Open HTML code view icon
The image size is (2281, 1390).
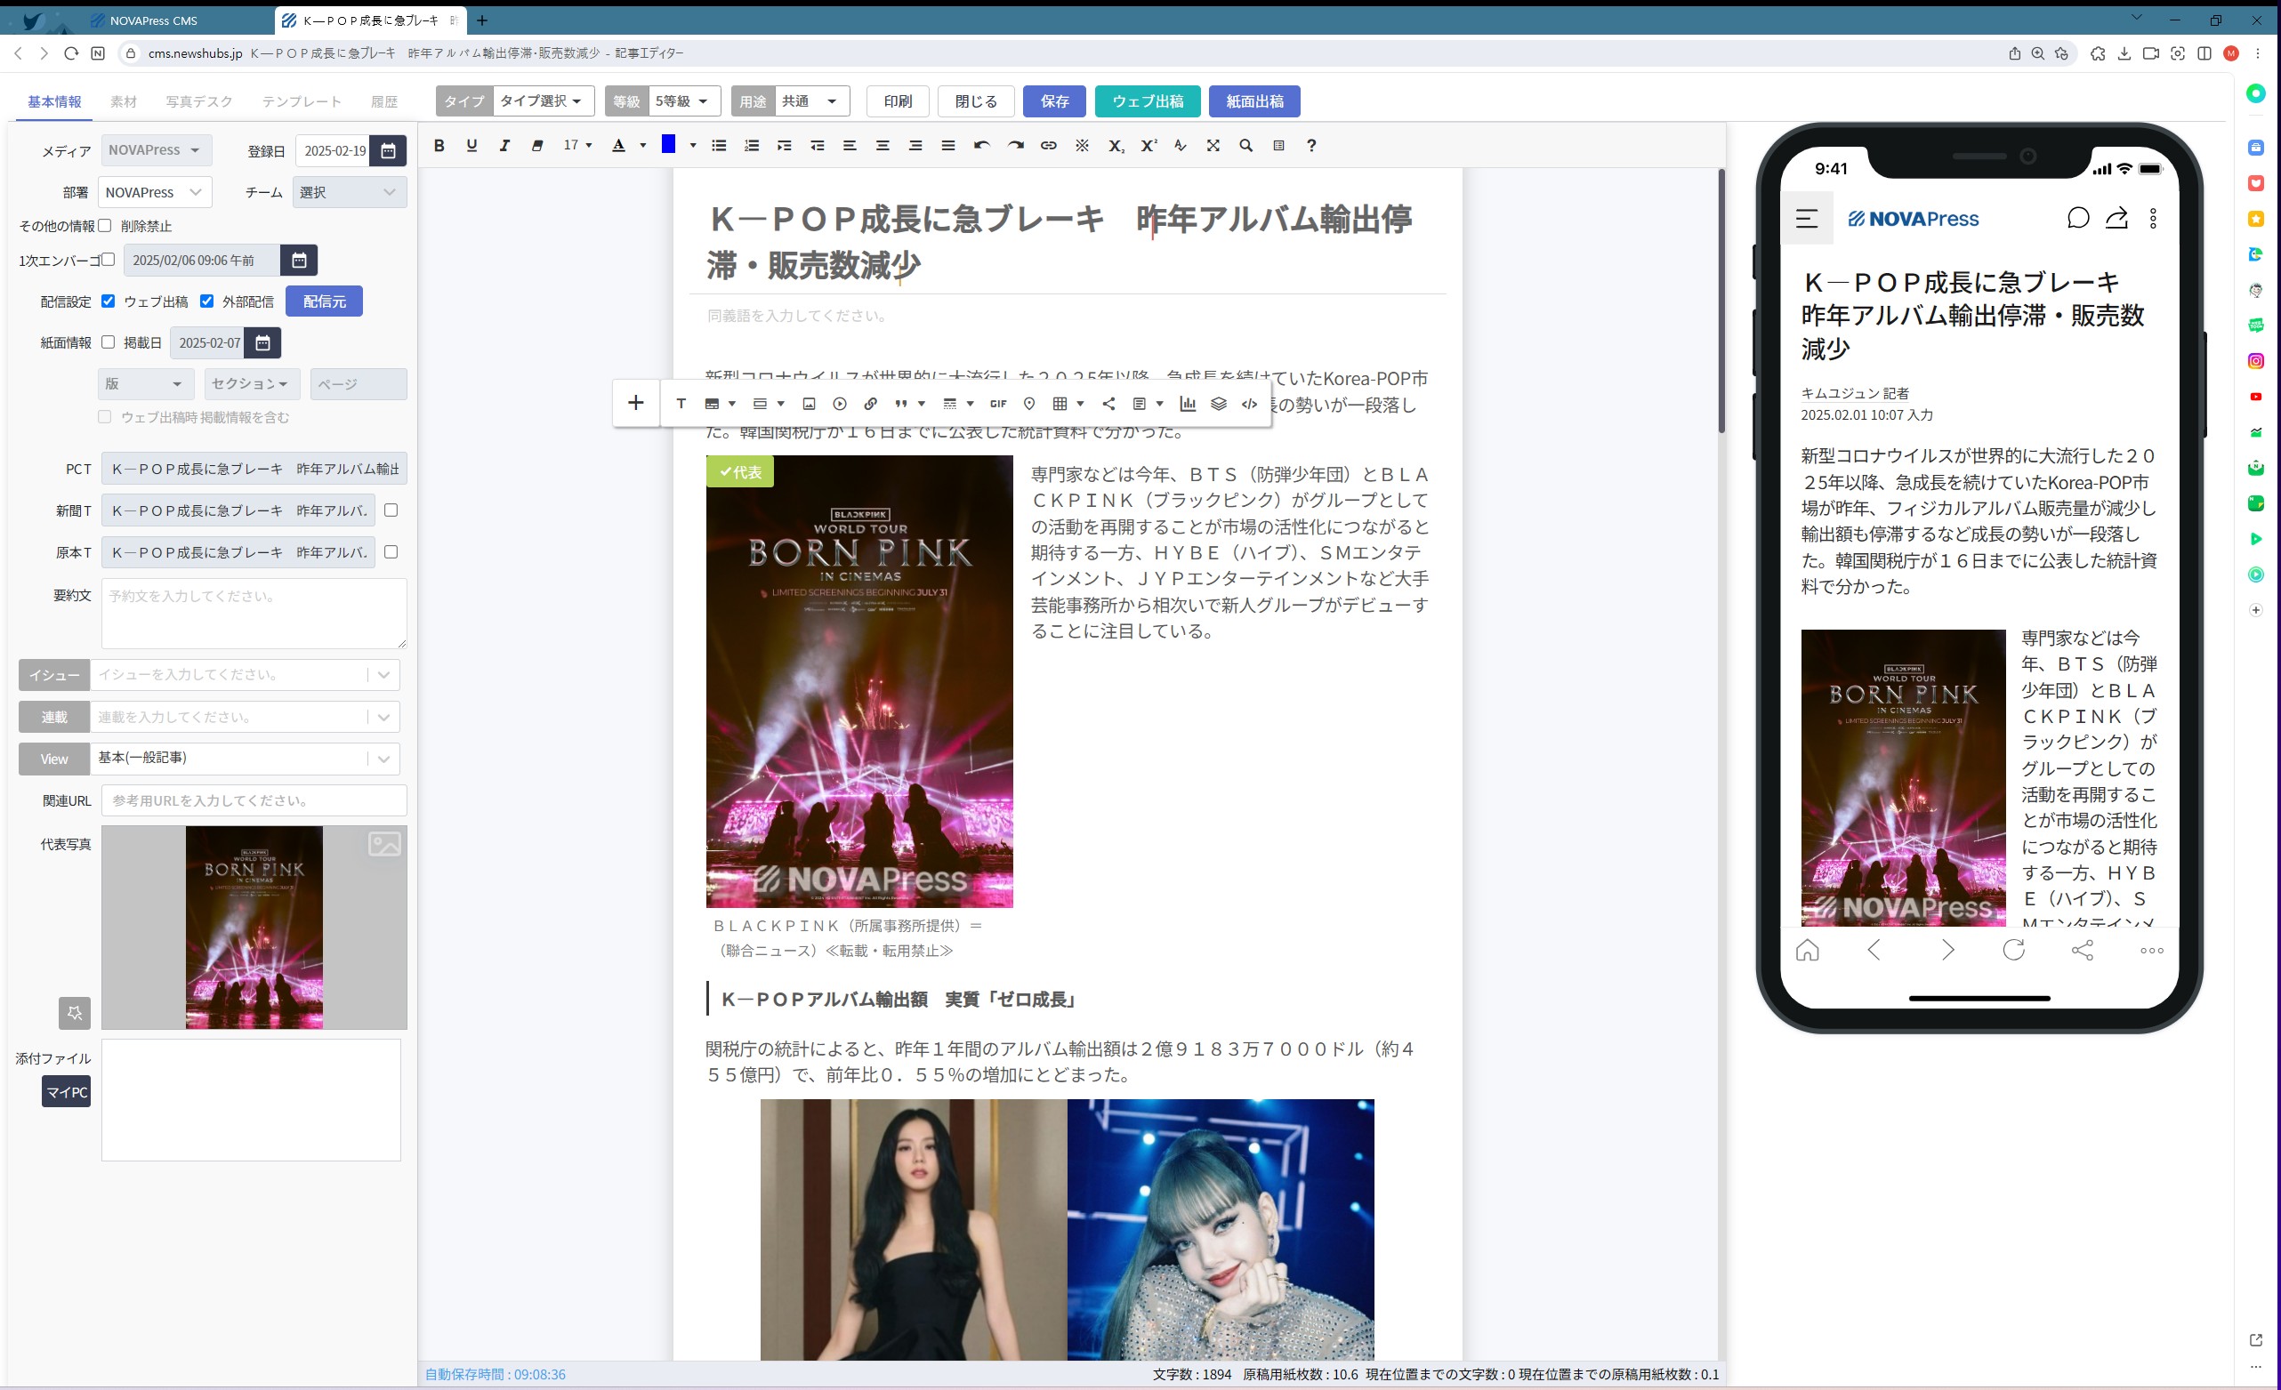pos(1249,404)
